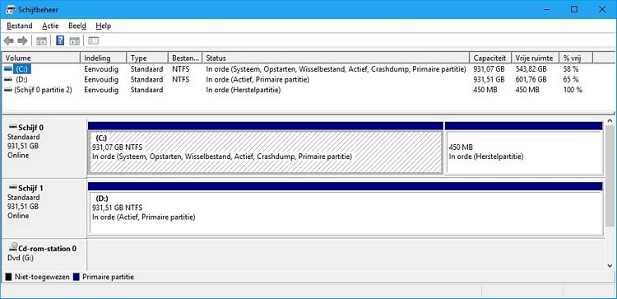Click the drive icon beside (D:) in volume list
Screen dimensions: 617x299
coord(8,80)
